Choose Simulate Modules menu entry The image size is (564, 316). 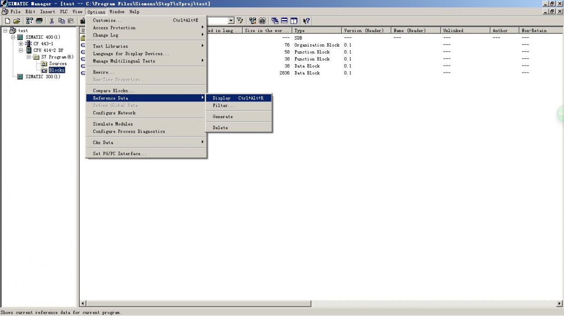tap(146, 124)
